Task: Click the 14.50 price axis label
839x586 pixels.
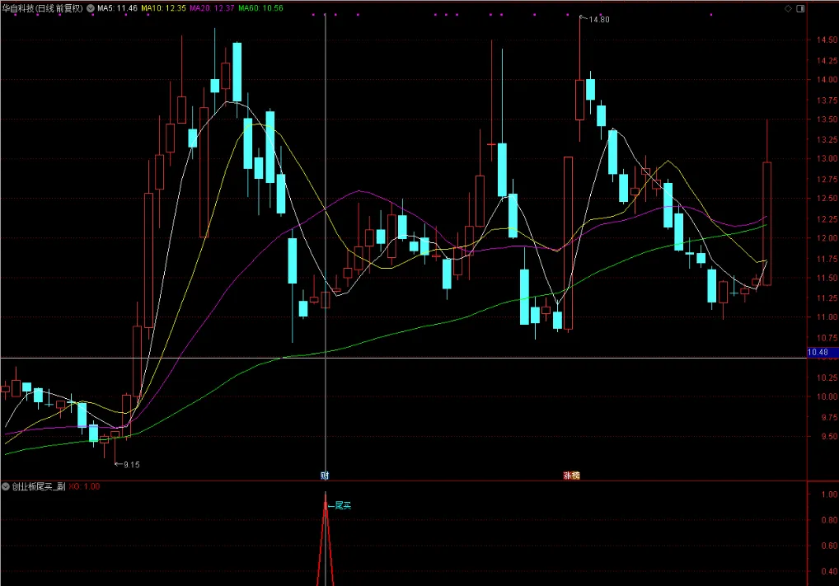Action: pos(827,40)
